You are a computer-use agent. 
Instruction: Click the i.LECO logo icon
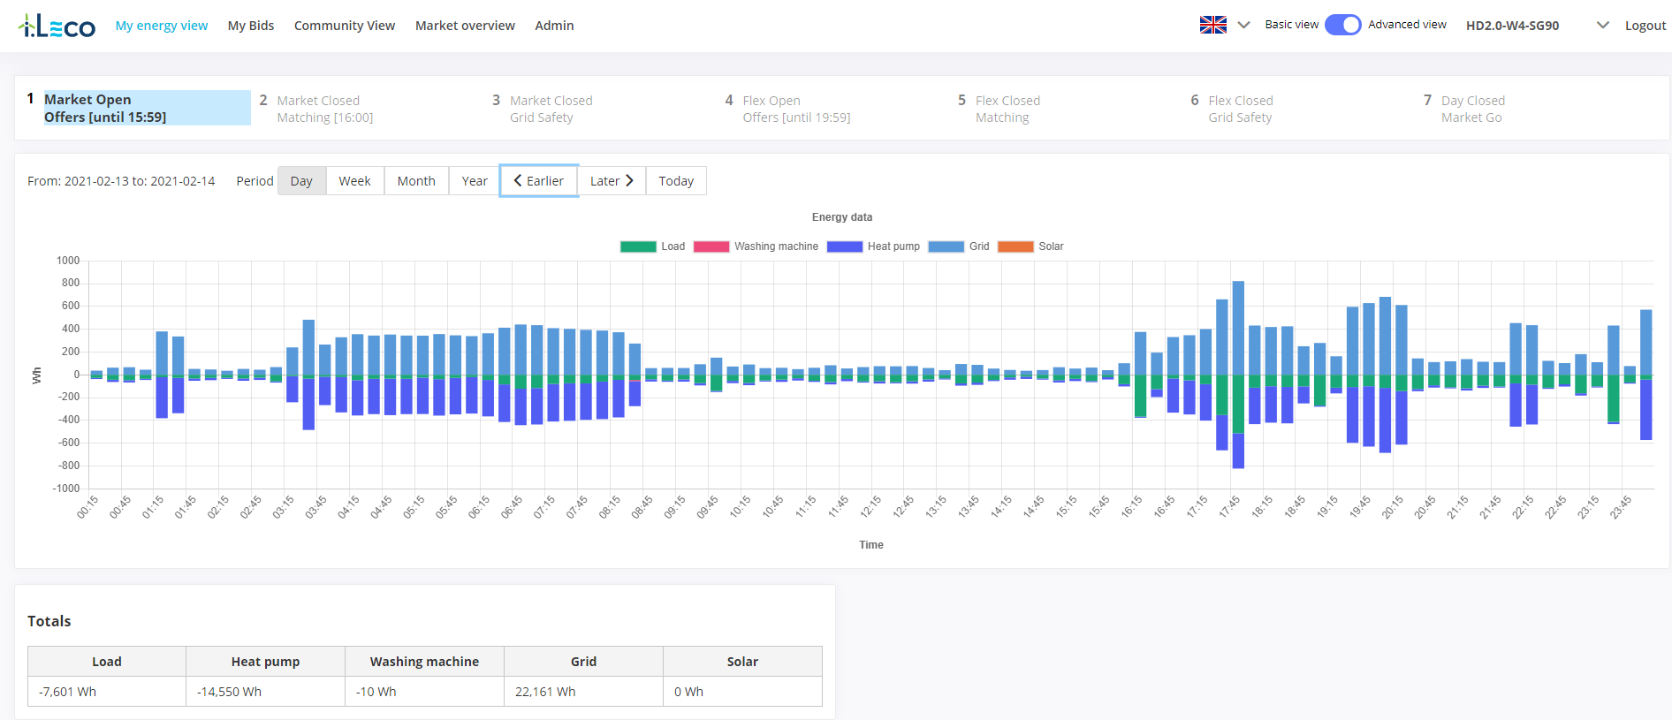57,27
